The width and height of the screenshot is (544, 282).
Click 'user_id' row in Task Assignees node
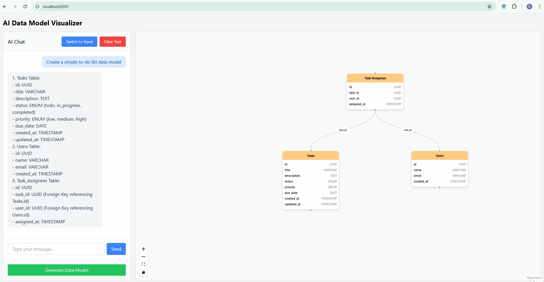tap(375, 98)
